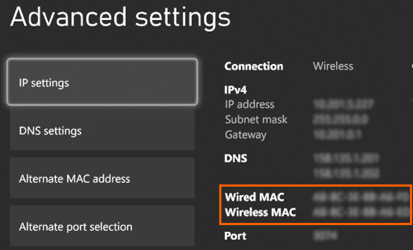This screenshot has height=250, width=413.
Task: Click the Subnet mask label
Action: [x=256, y=119]
